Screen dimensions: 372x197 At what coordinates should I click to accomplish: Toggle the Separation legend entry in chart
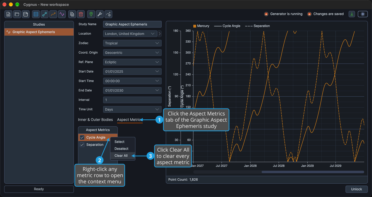[257, 26]
